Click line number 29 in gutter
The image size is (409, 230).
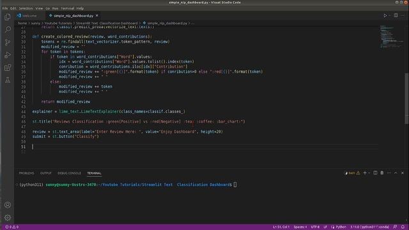pos(23,37)
